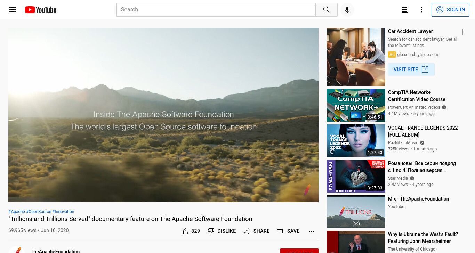Click the 1:27:43 duration badge
Image resolution: width=475 pixels, height=253 pixels.
coord(375,153)
